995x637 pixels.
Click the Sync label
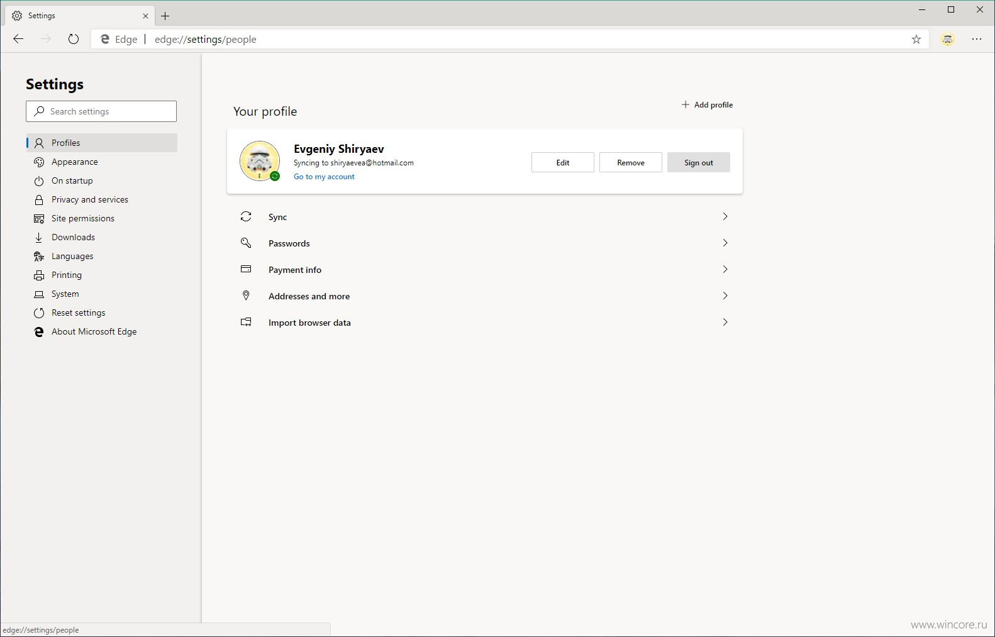(278, 217)
